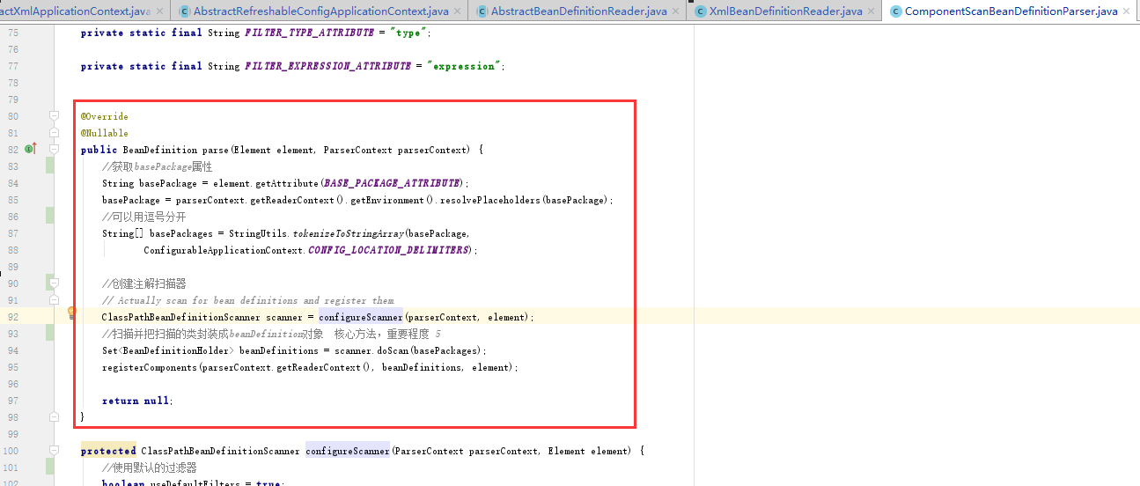Click the configureScanner call on line 92
The width and height of the screenshot is (1140, 486).
(361, 316)
